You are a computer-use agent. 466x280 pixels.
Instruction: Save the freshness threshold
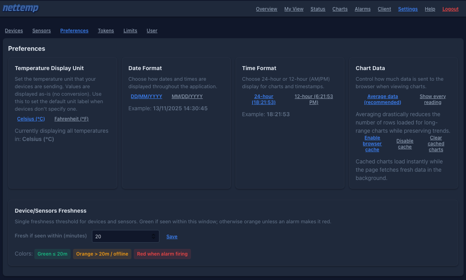[x=172, y=237]
